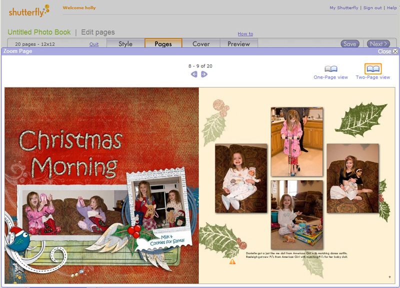Click the Sign out link
400x288 pixels.
pyautogui.click(x=372, y=8)
